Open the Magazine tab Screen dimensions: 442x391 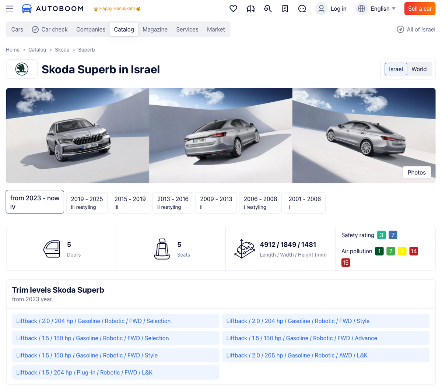155,29
